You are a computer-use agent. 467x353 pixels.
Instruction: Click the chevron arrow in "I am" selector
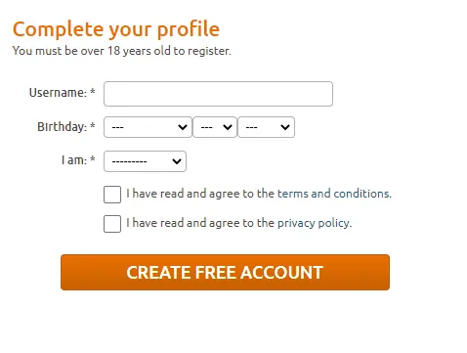click(177, 161)
